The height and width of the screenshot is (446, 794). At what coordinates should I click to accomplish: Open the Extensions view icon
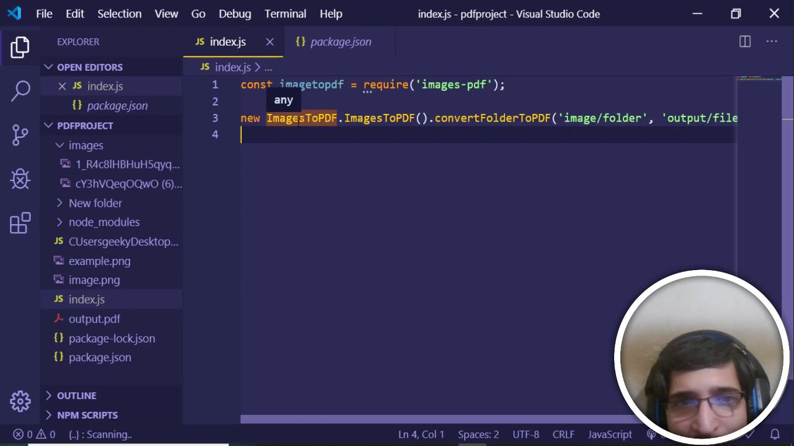pyautogui.click(x=20, y=223)
